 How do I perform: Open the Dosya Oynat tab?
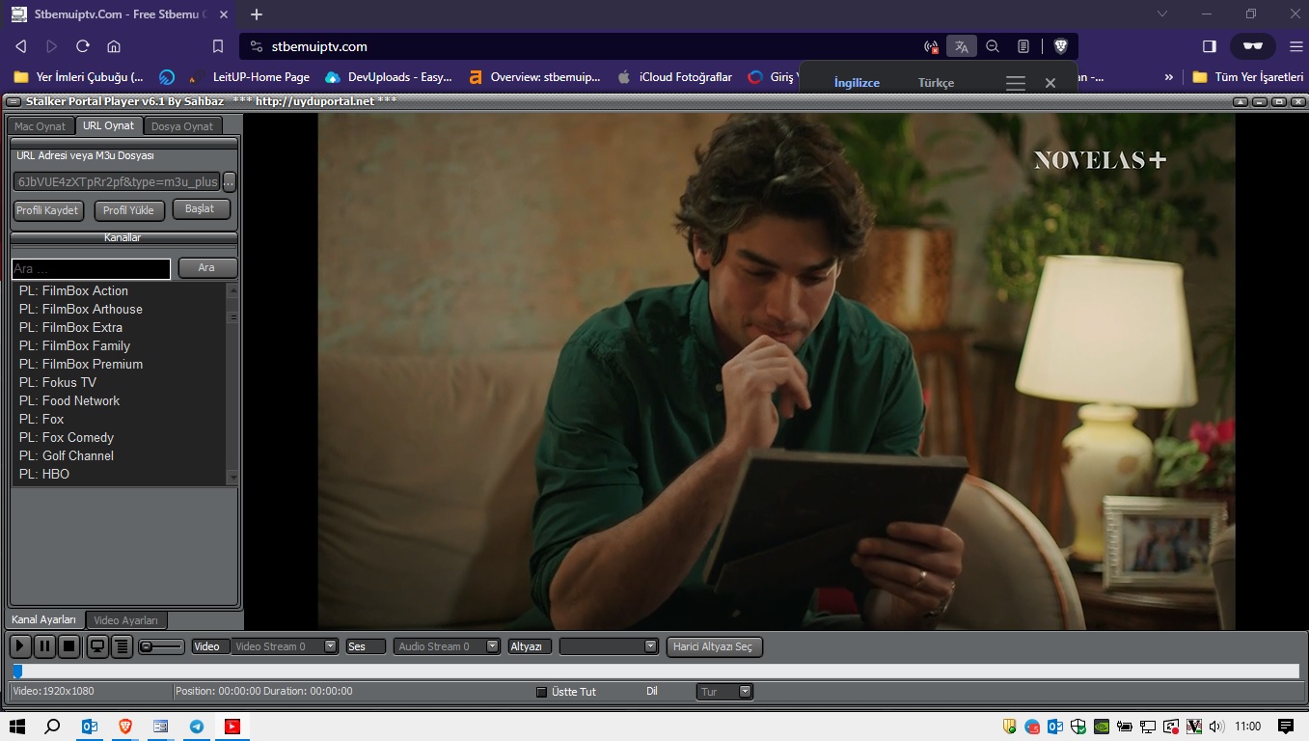pos(182,126)
